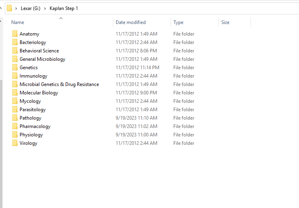Viewport: 299px width, 208px height.
Task: Click the 11/17/2012 9:00 PM date of Molecular Biology
Action: pyautogui.click(x=136, y=92)
